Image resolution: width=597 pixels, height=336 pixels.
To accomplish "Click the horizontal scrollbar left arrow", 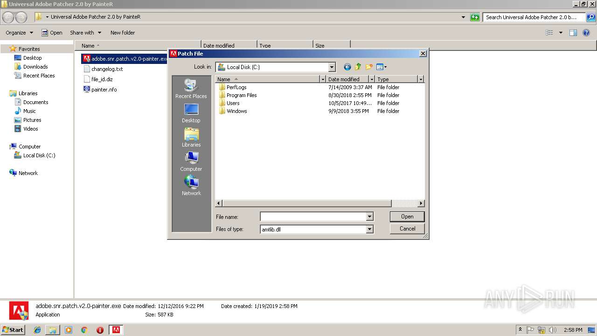I will pyautogui.click(x=219, y=203).
